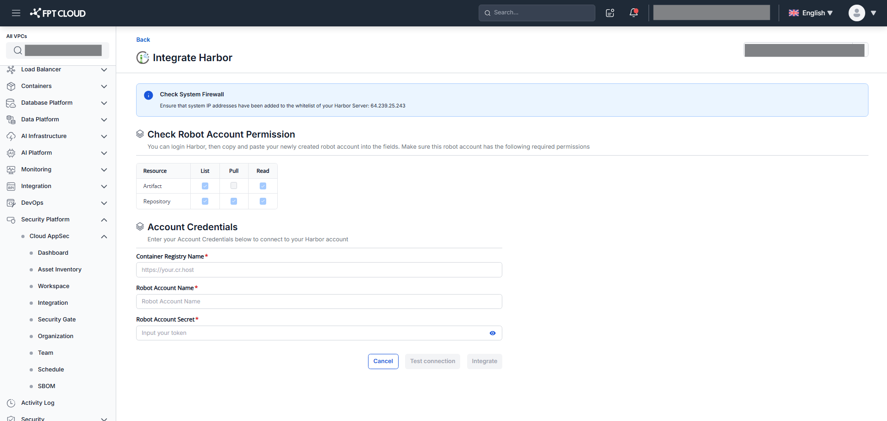
Task: Click the AI Platform chip icon
Action: pyautogui.click(x=11, y=153)
